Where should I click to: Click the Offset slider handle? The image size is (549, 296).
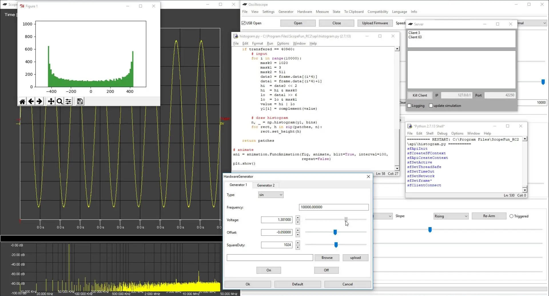click(335, 232)
